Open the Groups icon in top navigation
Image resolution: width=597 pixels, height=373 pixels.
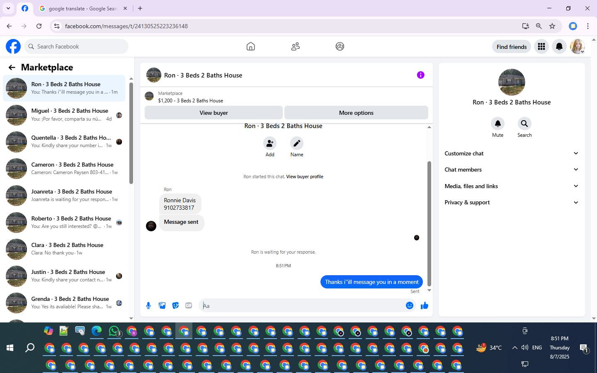[340, 46]
